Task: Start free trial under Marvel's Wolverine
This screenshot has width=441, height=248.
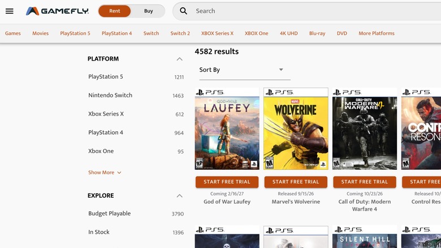Action: 296,182
